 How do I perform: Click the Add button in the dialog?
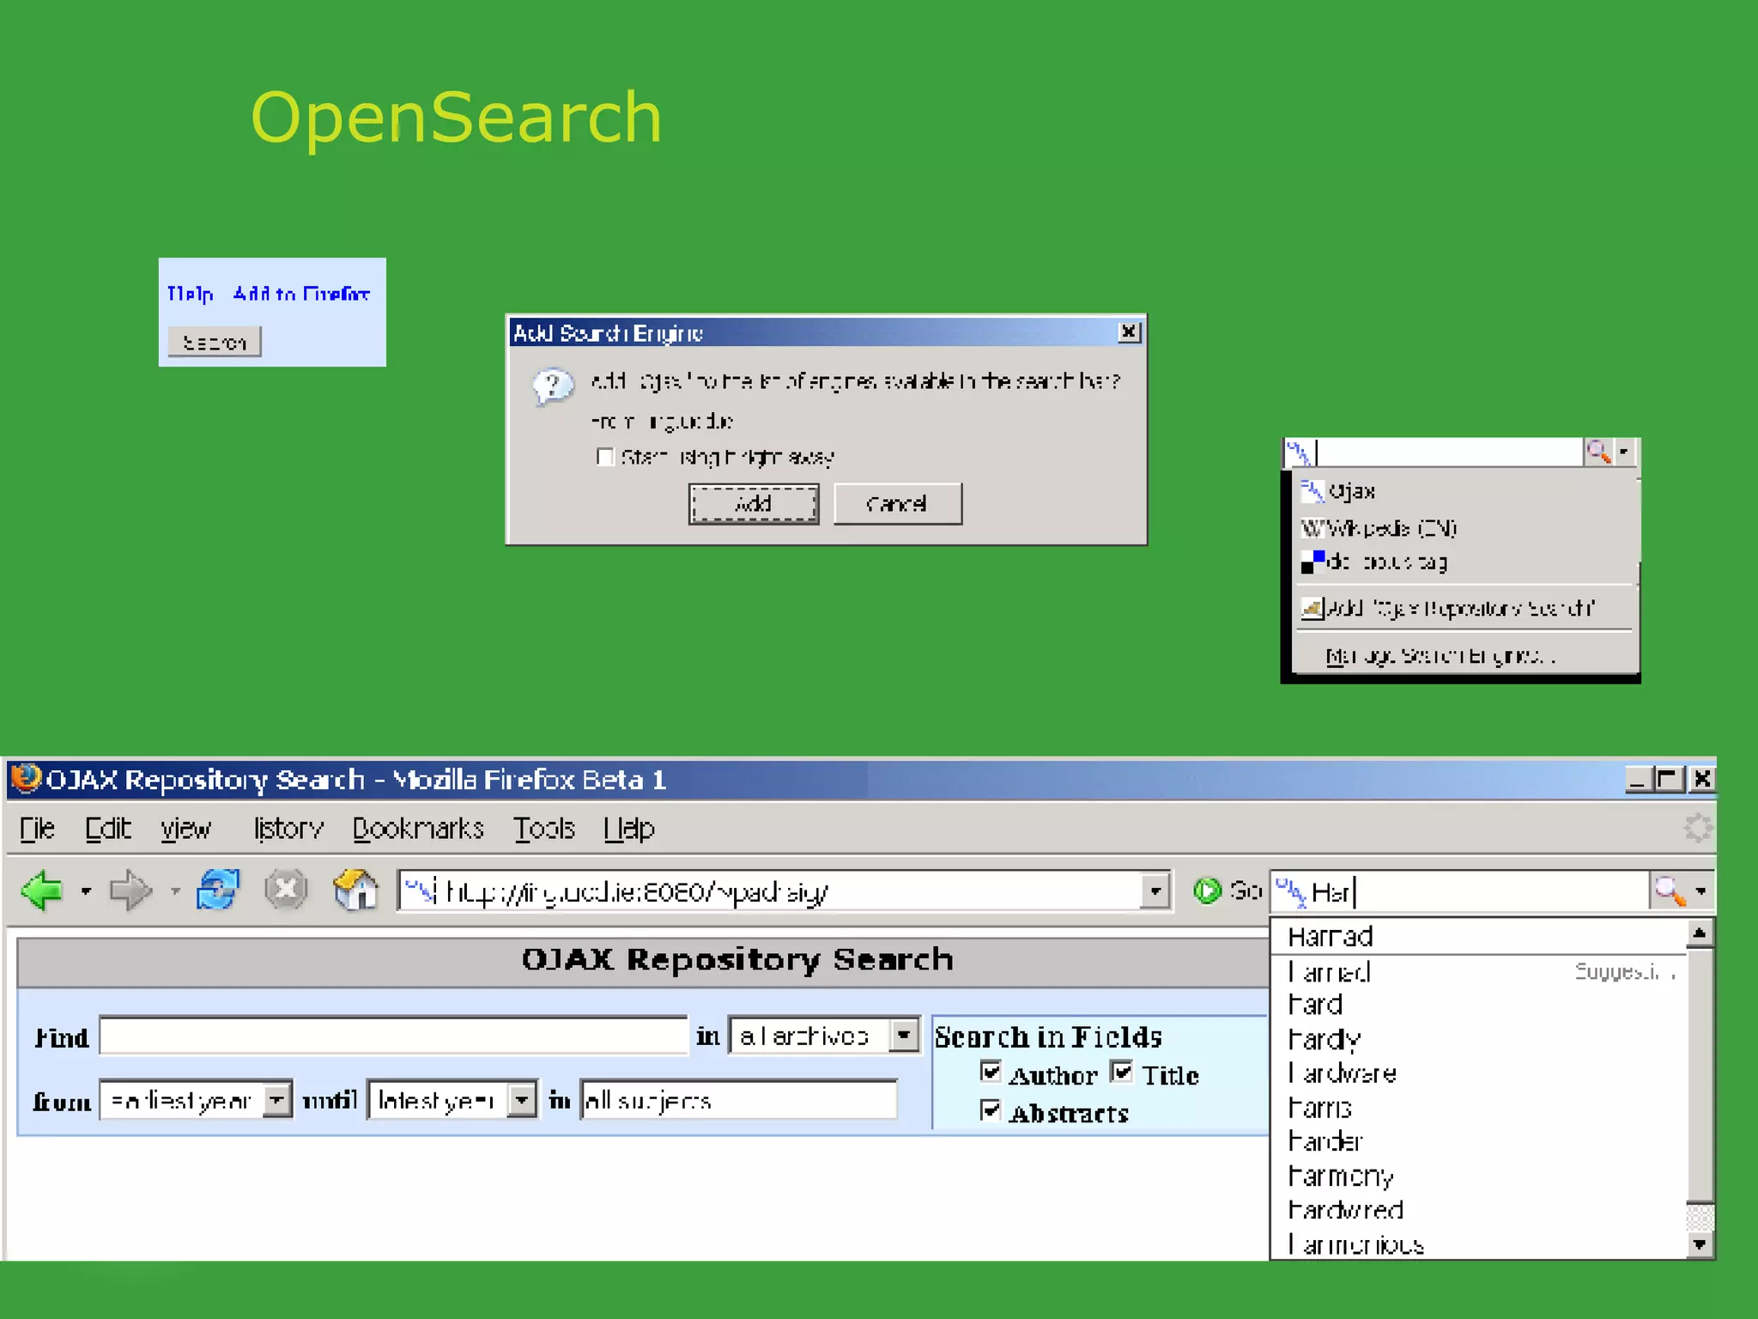pos(754,503)
